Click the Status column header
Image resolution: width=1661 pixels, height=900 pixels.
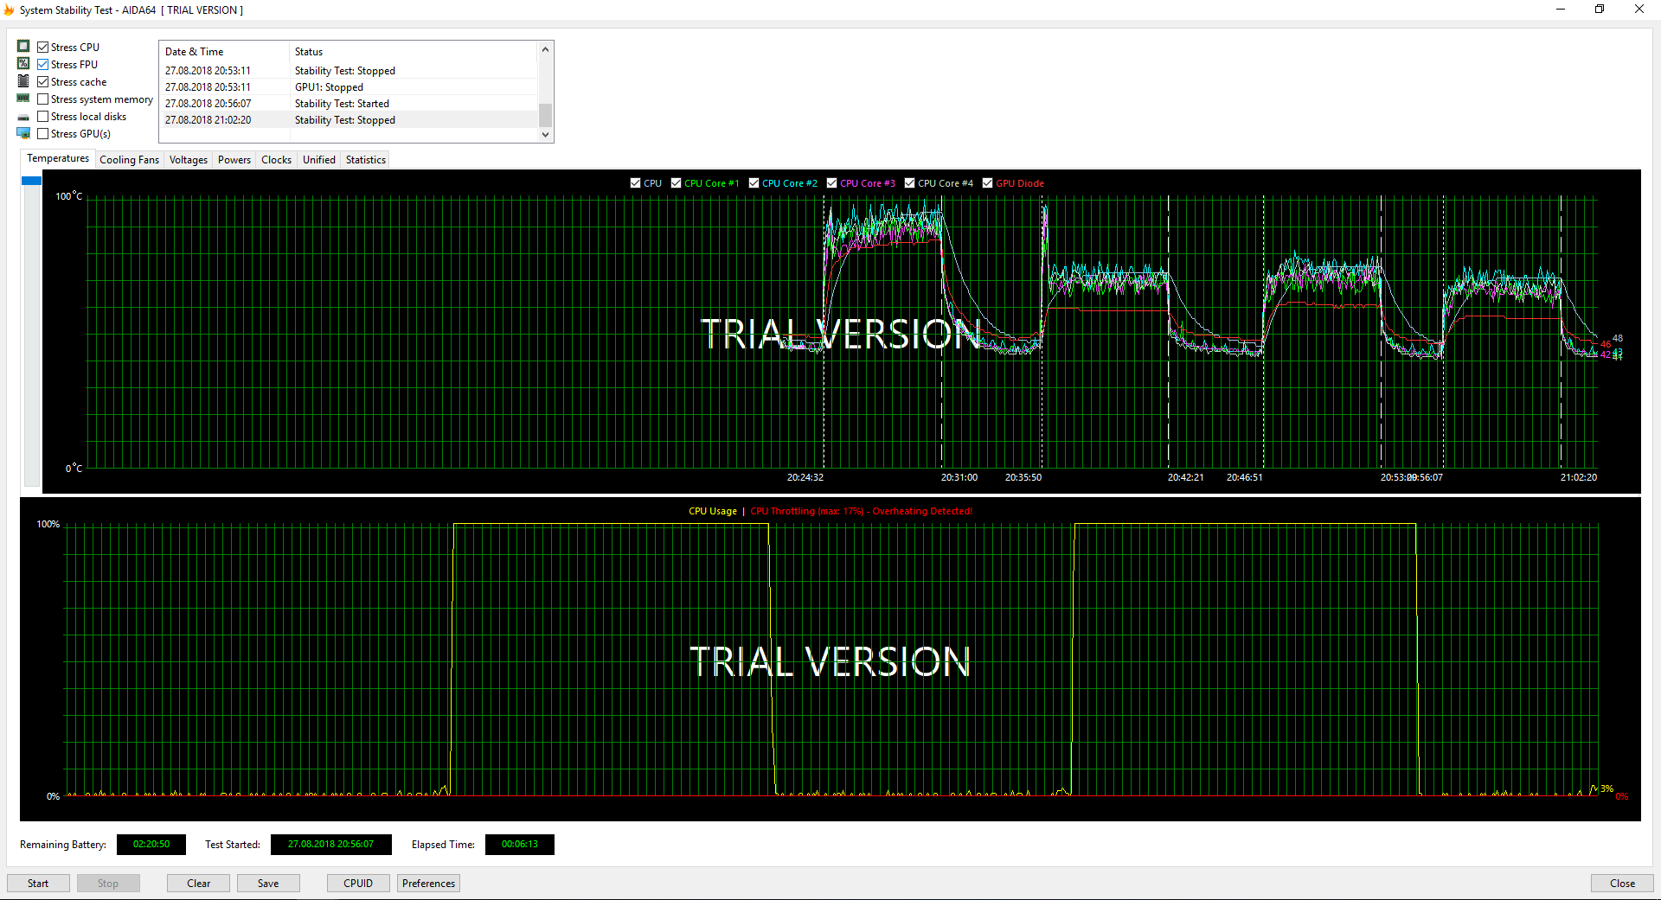tap(413, 52)
